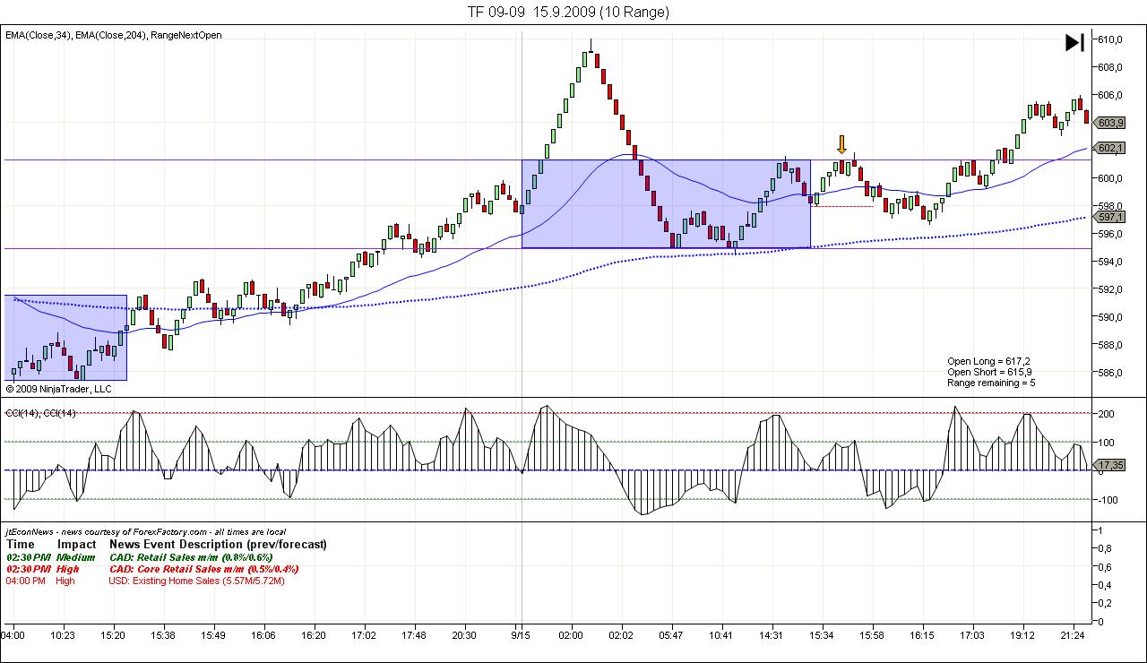Click the "Open Long = 617,2" text

click(x=988, y=361)
